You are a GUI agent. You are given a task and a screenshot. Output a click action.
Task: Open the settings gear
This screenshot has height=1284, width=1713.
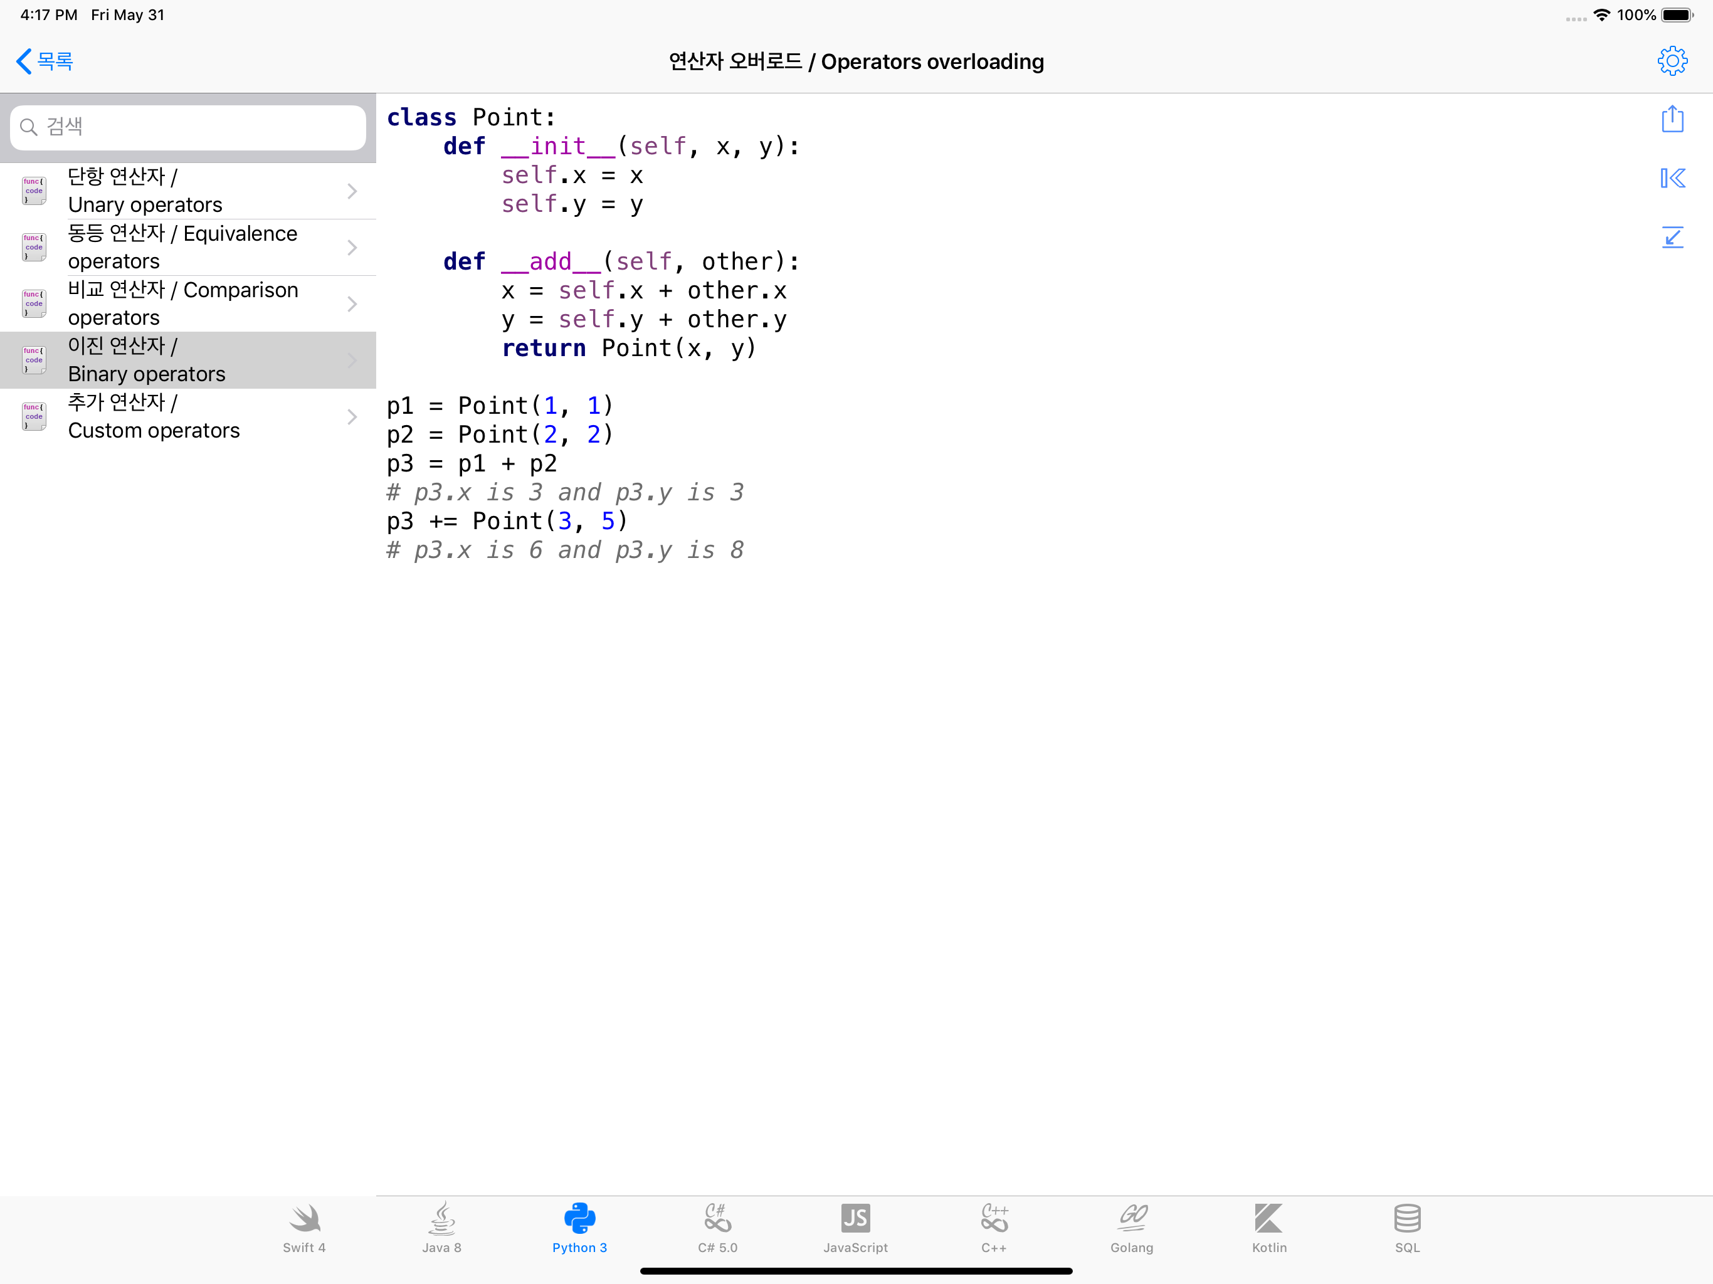coord(1673,60)
